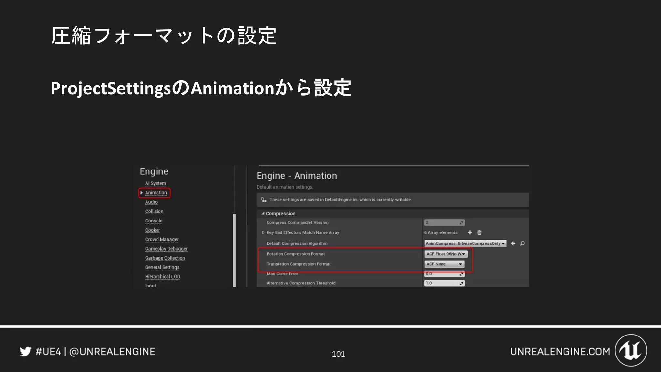Open Audio settings category
Viewport: 661px width, 372px height.
coord(151,202)
